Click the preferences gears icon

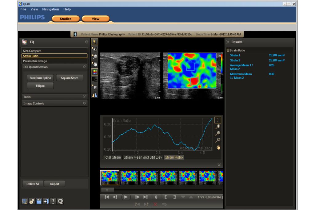click(x=32, y=201)
